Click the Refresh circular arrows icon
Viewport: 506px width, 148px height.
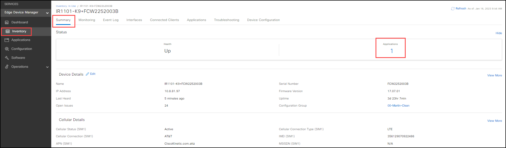click(453, 9)
